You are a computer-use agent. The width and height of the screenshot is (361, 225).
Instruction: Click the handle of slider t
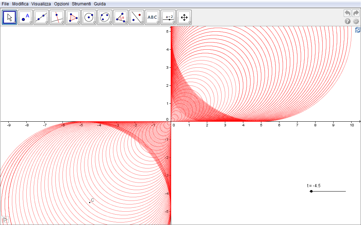point(311,191)
